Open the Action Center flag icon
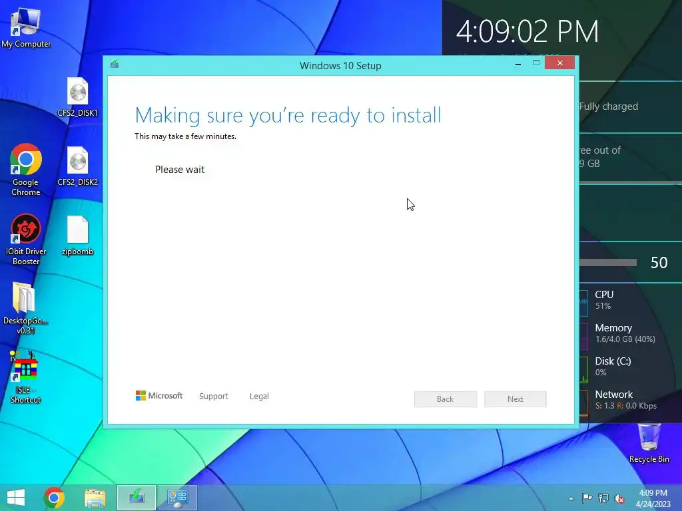The width and height of the screenshot is (682, 511). pos(587,498)
